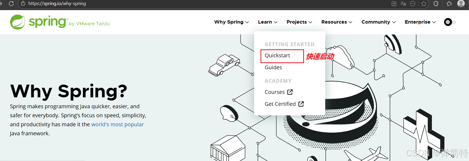The image size is (469, 161).
Task: Open the favorites list icon
Action: point(449,3)
